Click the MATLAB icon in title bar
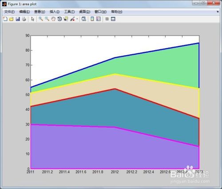This screenshot has height=189, width=222. pos(4,4)
